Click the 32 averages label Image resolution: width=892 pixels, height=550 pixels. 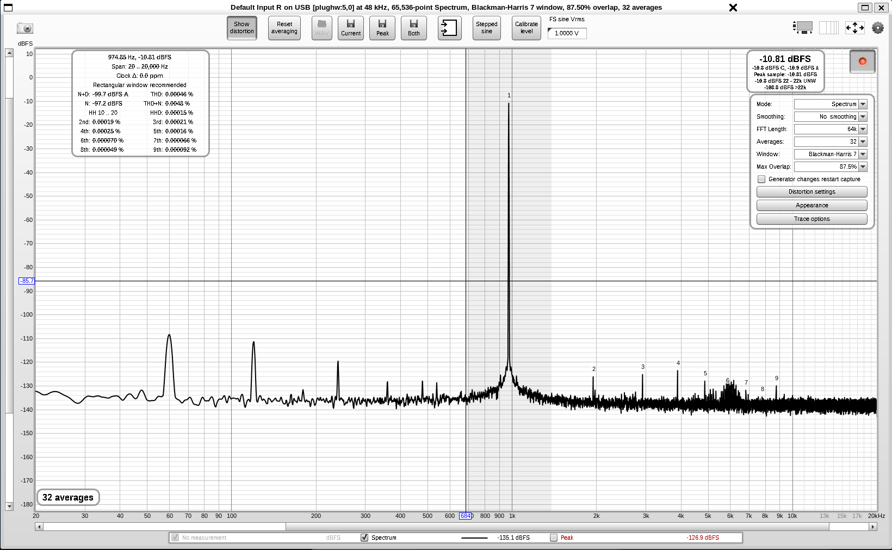pos(68,497)
